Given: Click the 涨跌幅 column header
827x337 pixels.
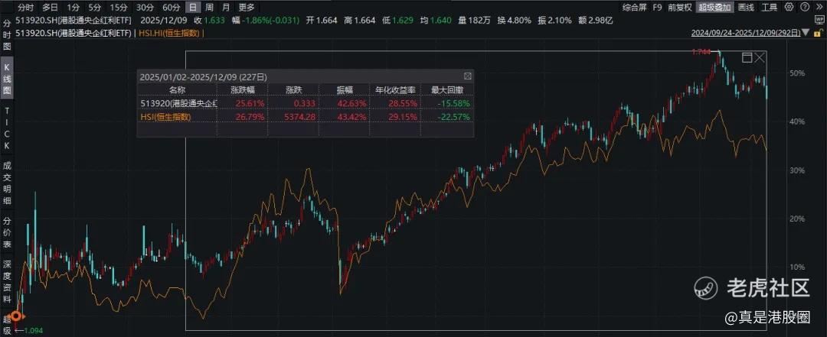Looking at the screenshot, I should click(243, 89).
